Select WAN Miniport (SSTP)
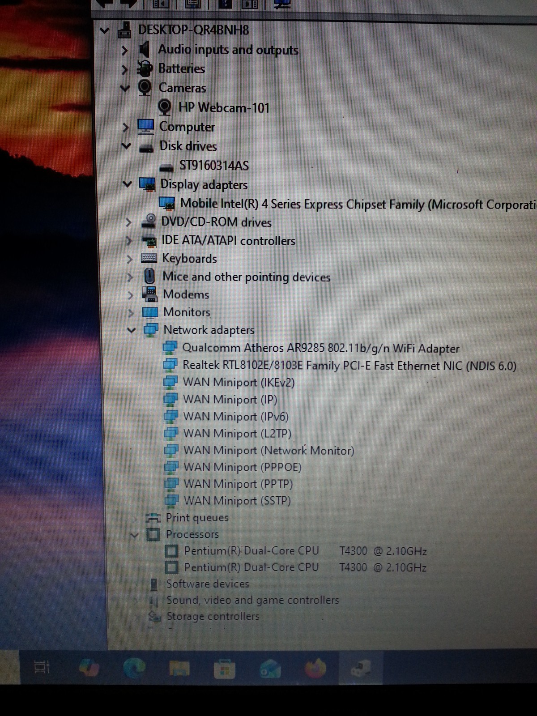537x716 pixels. click(238, 501)
